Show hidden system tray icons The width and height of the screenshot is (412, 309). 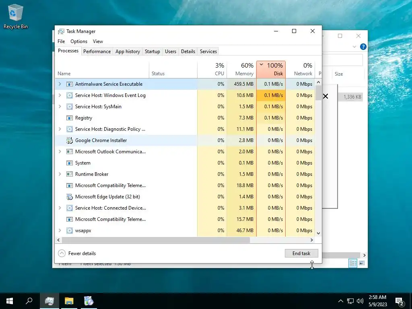pos(340,301)
